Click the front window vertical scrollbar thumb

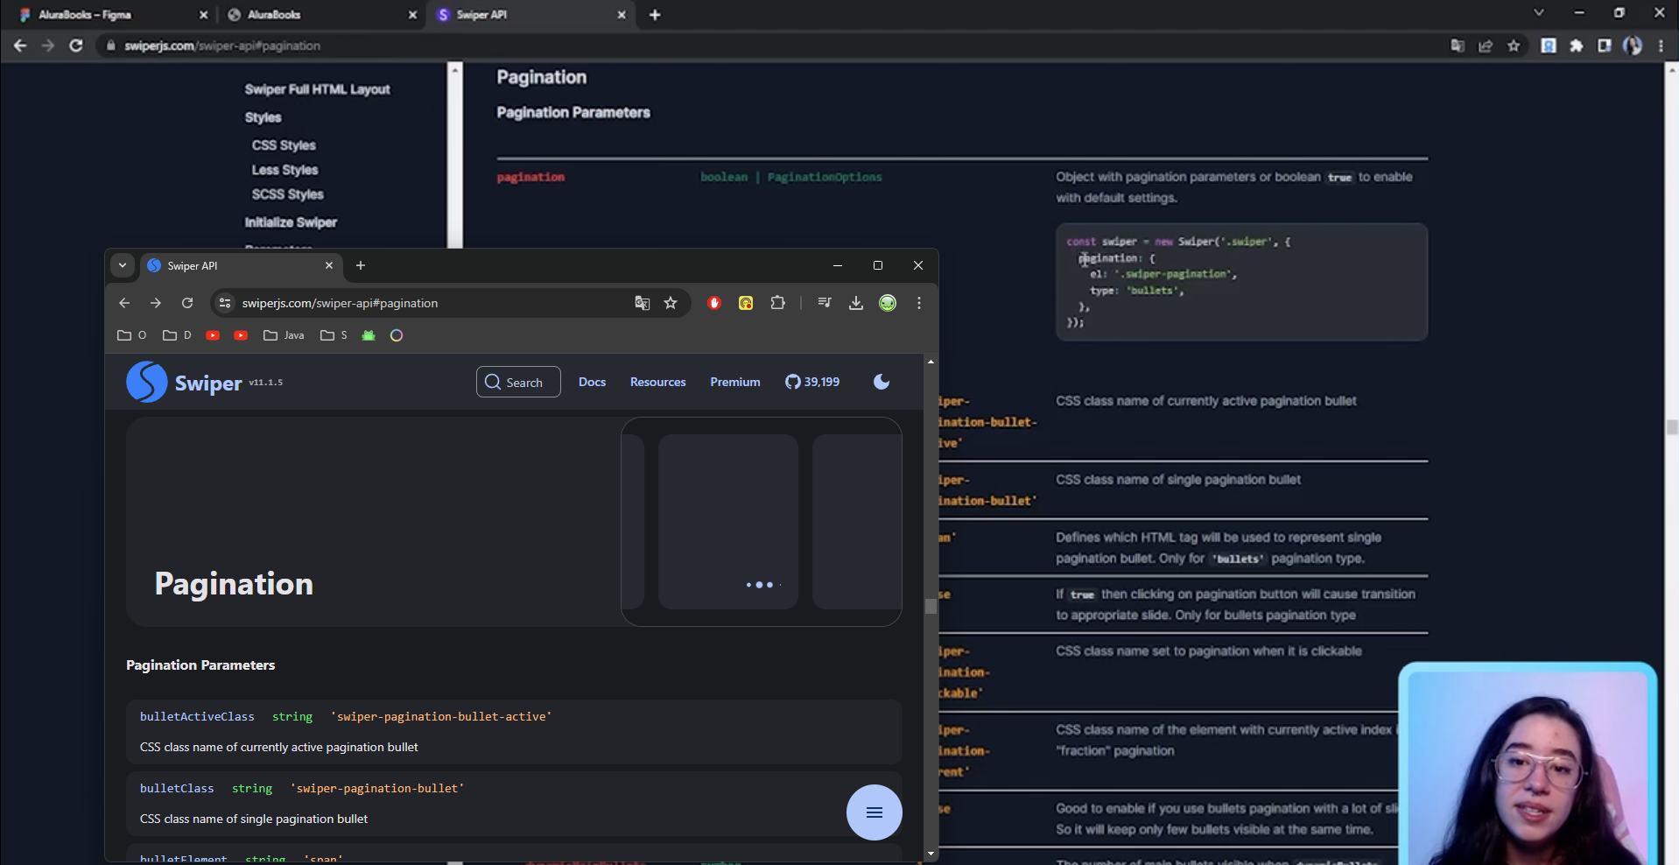(x=931, y=606)
